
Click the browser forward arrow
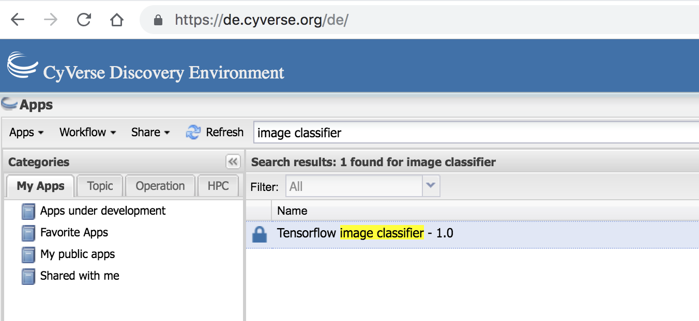click(51, 20)
